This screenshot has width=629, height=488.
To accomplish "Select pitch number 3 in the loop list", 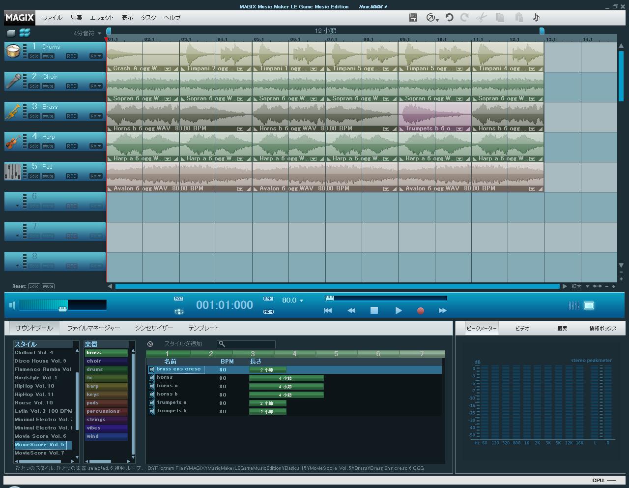I will coord(253,354).
